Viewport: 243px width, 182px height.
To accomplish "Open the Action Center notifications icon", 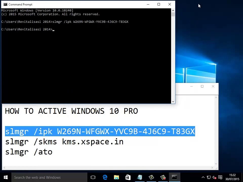I will click(220, 177).
